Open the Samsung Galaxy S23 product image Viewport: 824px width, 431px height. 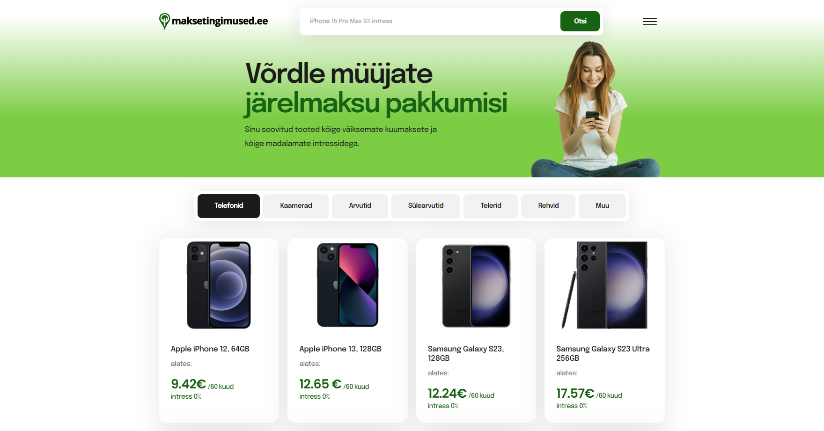coord(476,285)
